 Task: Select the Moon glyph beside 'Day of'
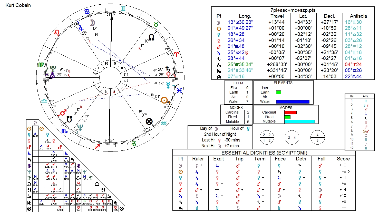[216, 129]
